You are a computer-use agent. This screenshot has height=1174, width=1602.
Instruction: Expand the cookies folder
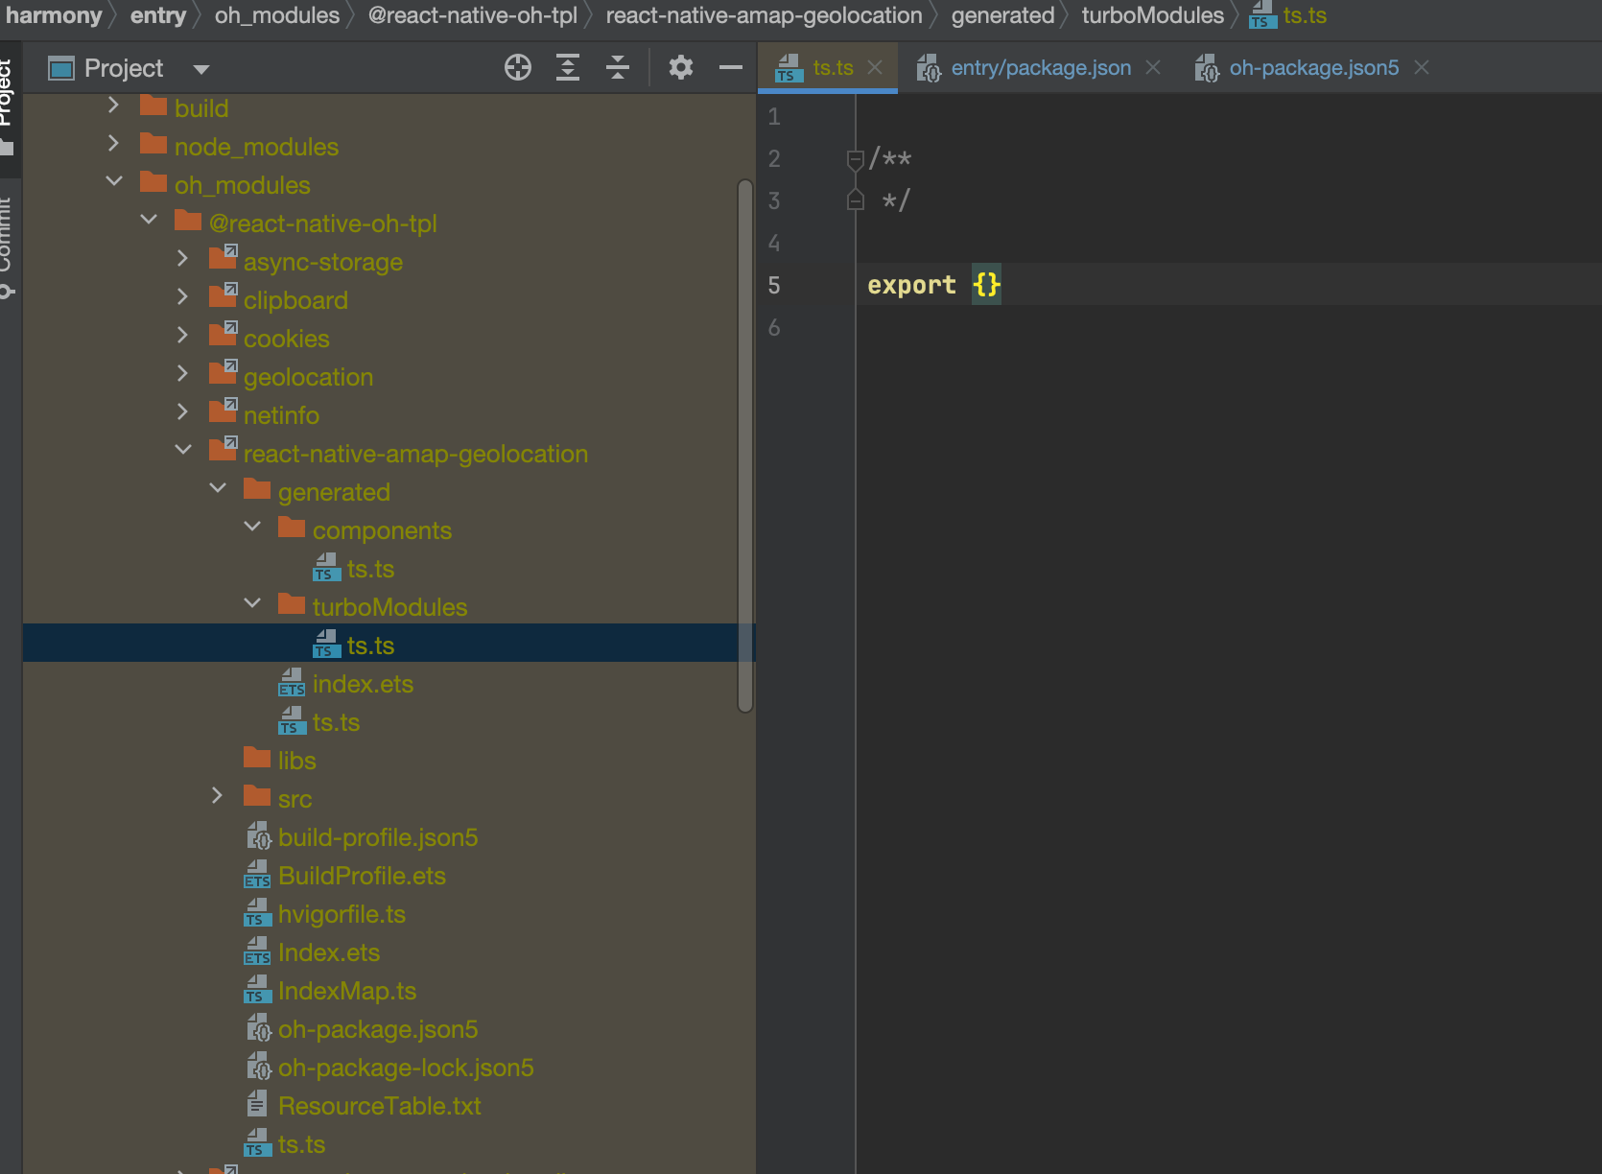182,335
